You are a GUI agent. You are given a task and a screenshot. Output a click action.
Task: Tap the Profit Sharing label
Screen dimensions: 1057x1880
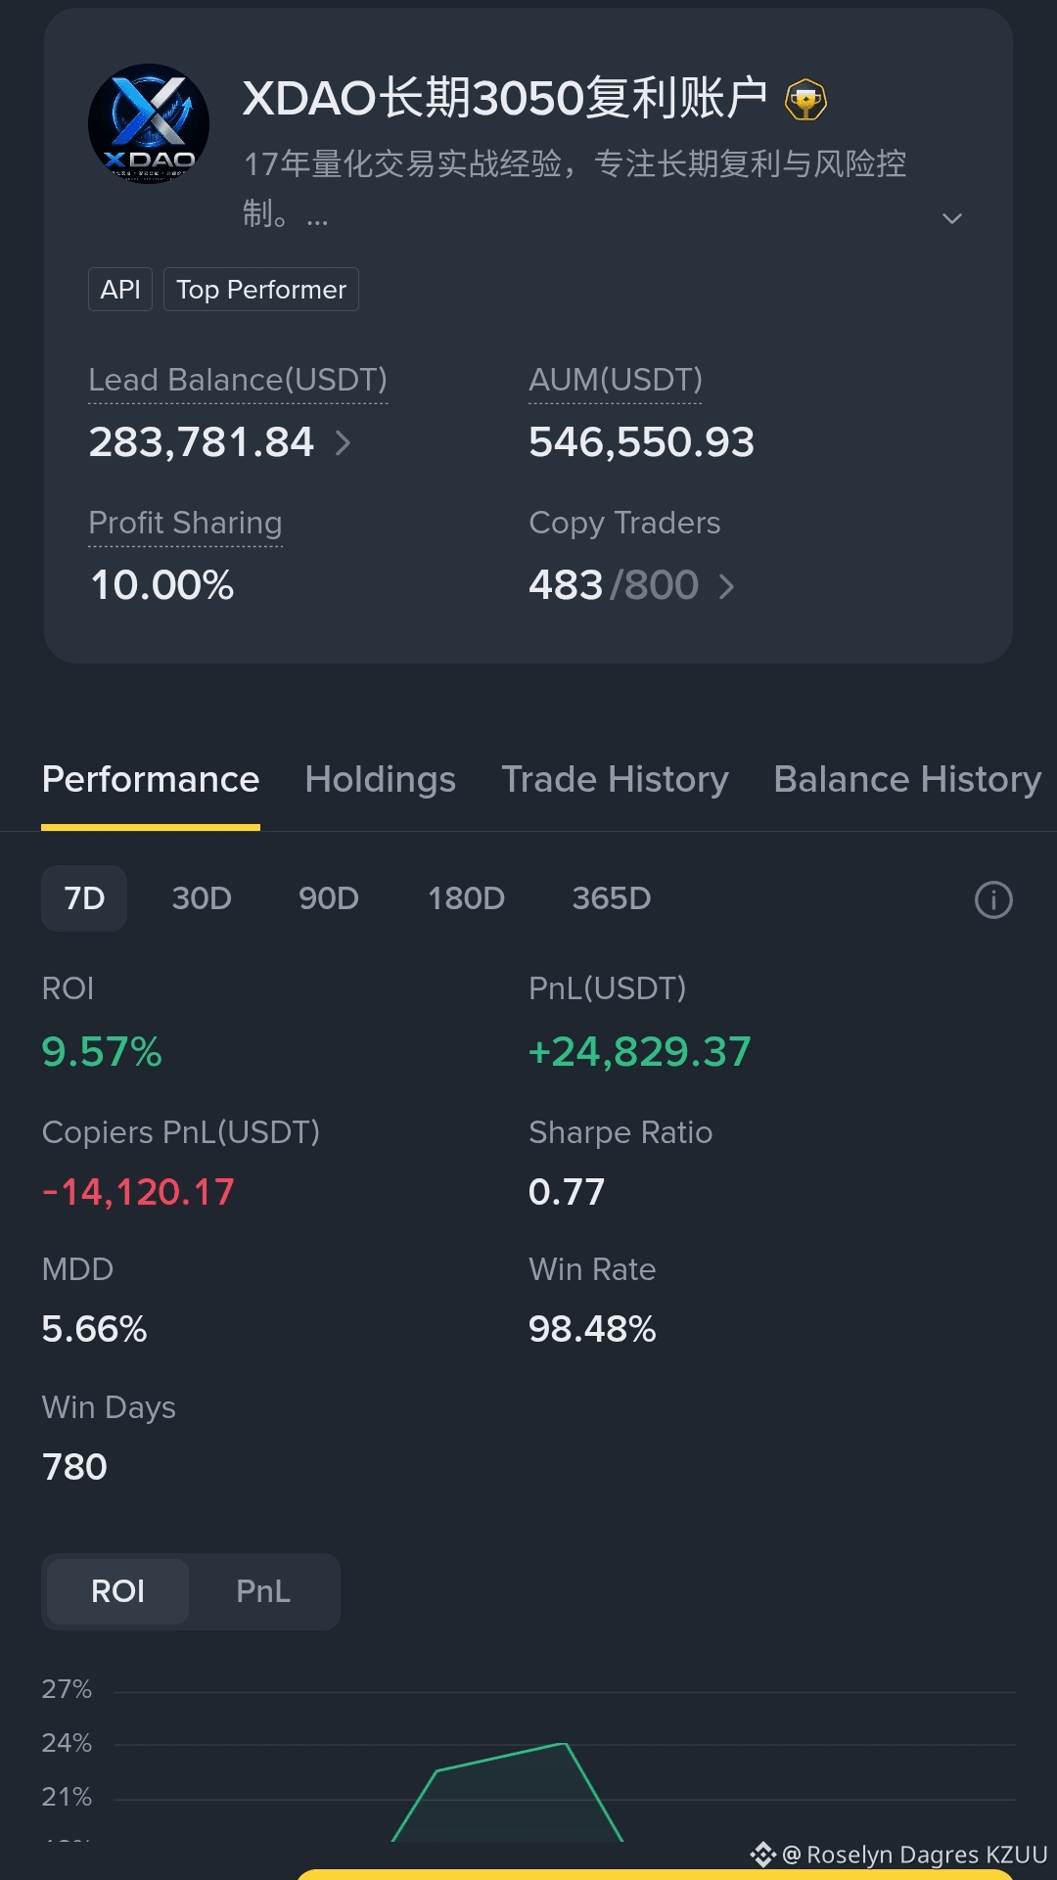point(185,523)
